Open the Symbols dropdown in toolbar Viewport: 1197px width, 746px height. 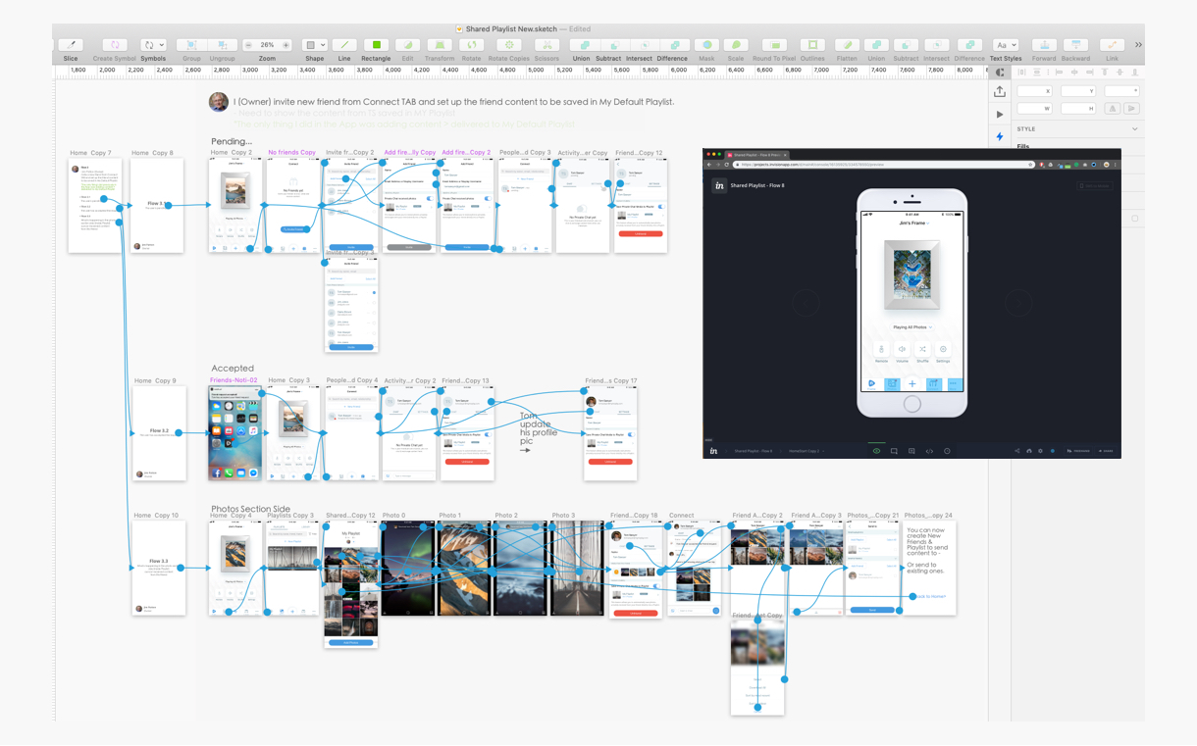(153, 45)
